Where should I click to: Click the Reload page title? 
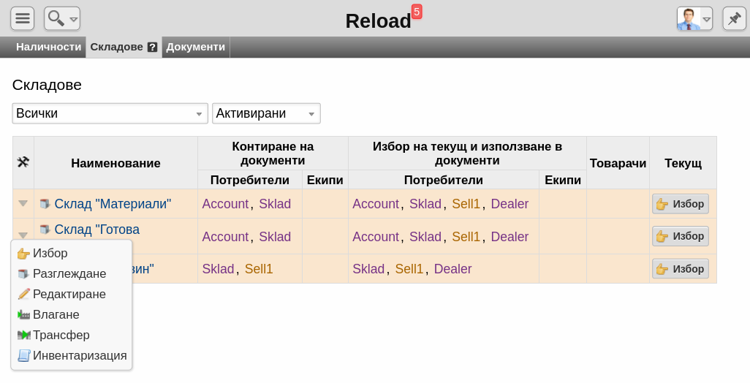[378, 21]
